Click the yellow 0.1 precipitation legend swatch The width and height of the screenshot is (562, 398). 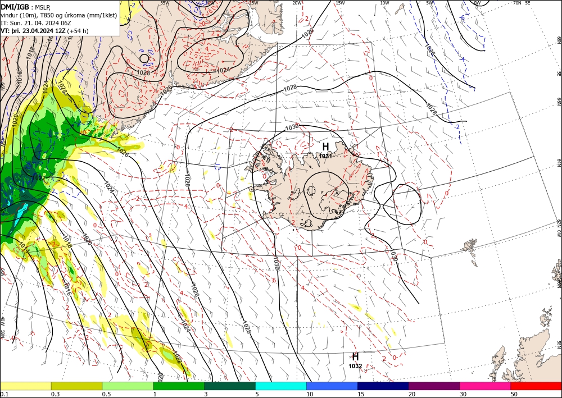[25, 386]
